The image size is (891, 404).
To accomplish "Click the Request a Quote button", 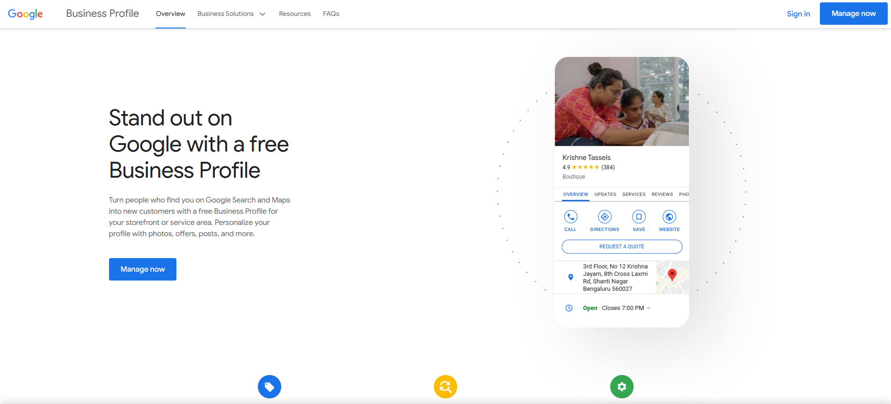I will (x=622, y=246).
